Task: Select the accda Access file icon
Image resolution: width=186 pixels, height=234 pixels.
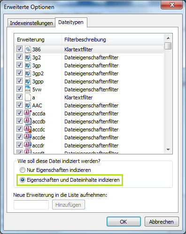Action: point(28,113)
